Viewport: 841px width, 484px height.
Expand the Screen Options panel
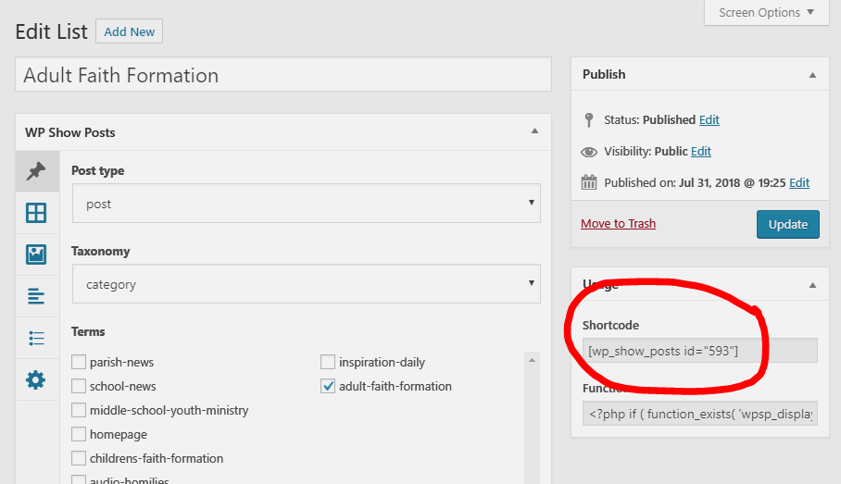[x=767, y=13]
